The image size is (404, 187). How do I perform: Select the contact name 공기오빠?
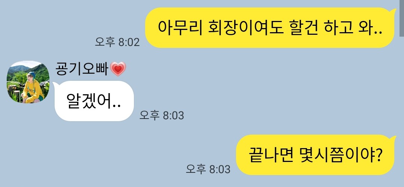point(82,69)
